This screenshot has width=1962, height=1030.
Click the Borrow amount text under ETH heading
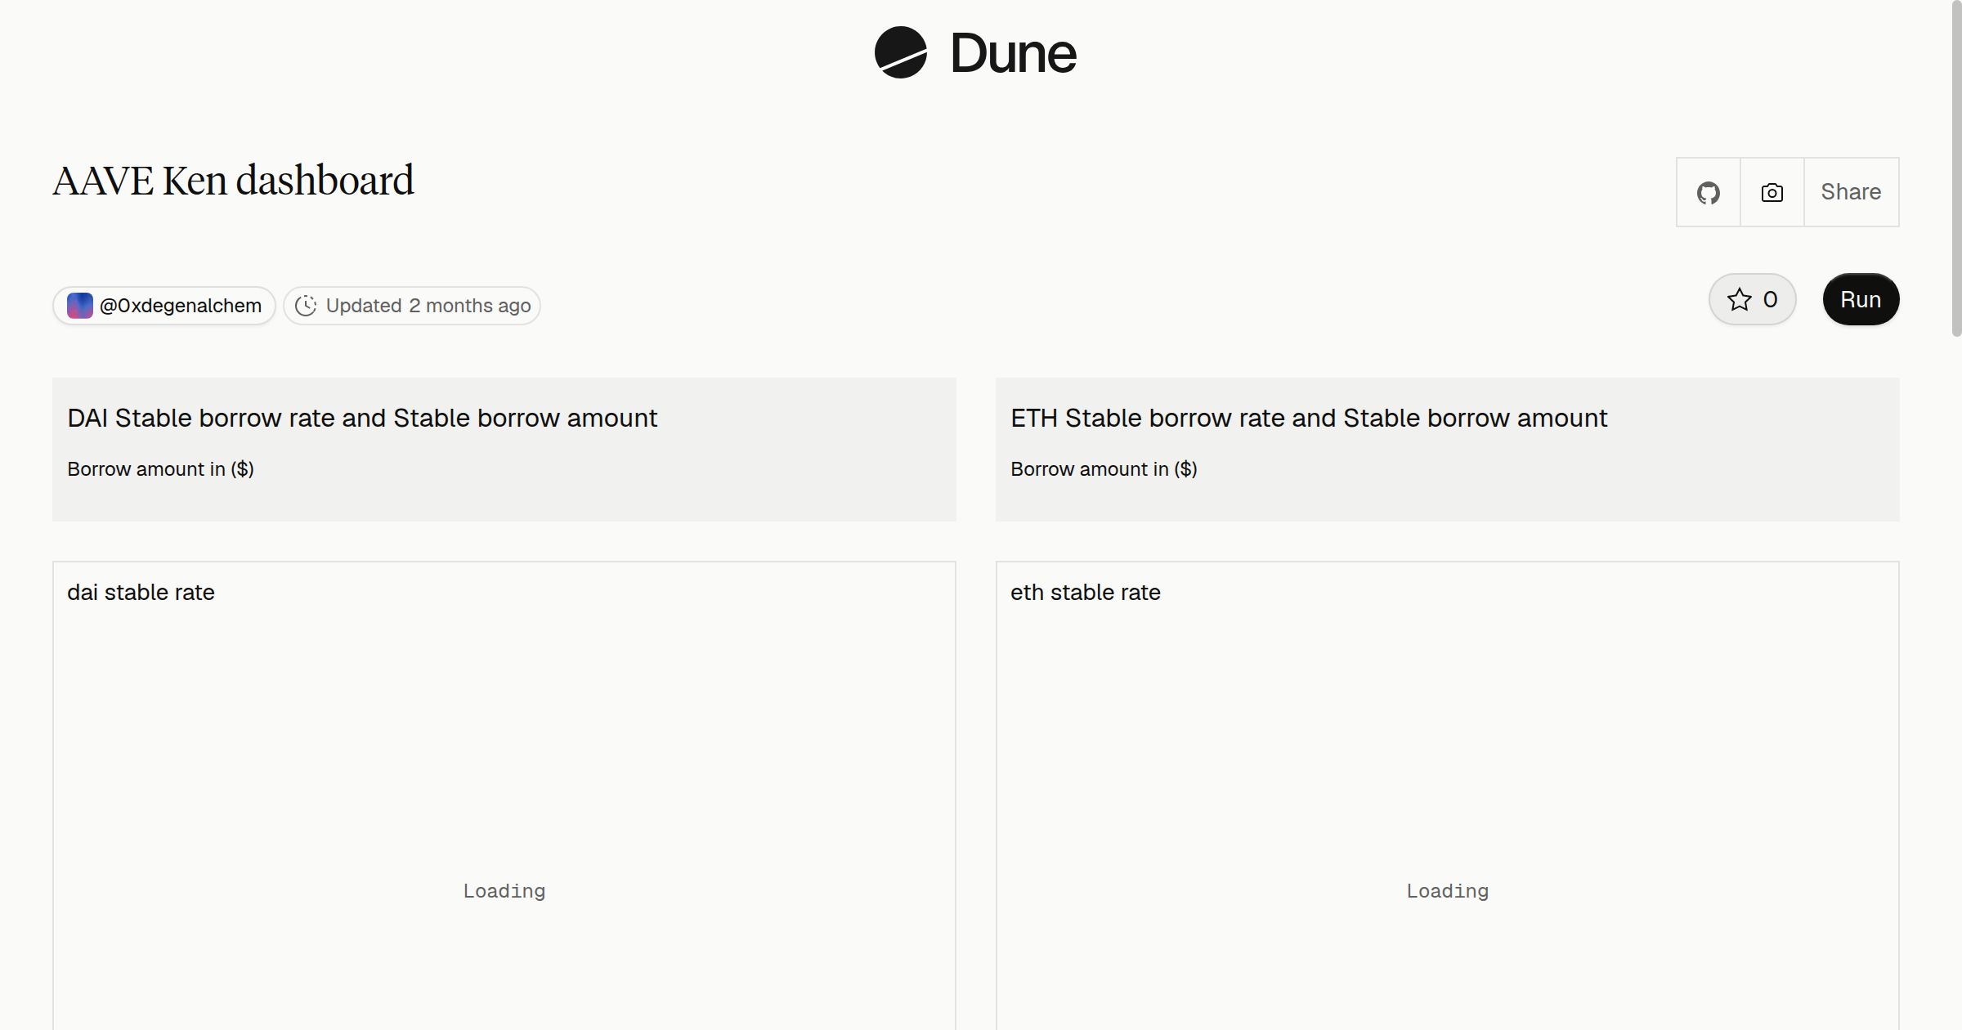click(1104, 469)
